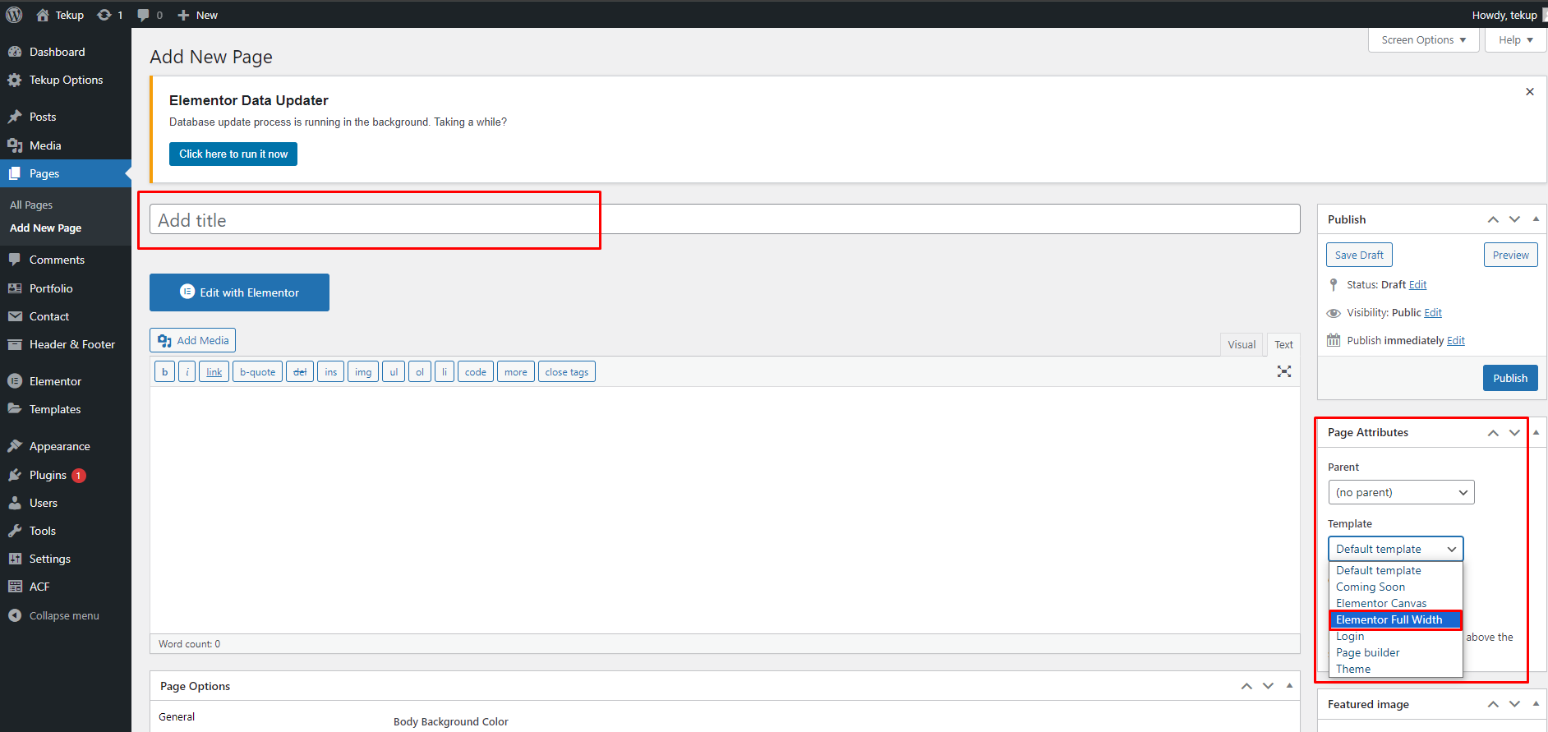Viewport: 1548px width, 732px height.
Task: Click the b-quote quicktag button
Action: coord(257,372)
